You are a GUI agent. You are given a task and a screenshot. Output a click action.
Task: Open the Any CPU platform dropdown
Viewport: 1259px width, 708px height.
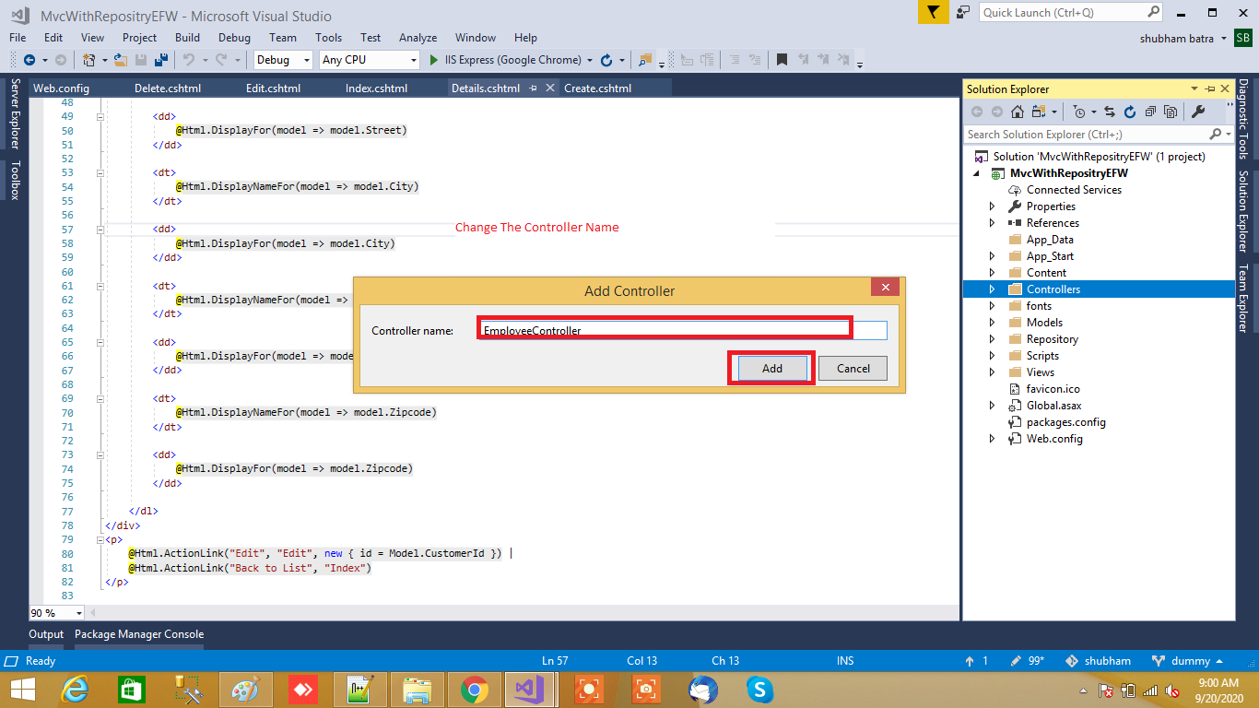[x=413, y=60]
